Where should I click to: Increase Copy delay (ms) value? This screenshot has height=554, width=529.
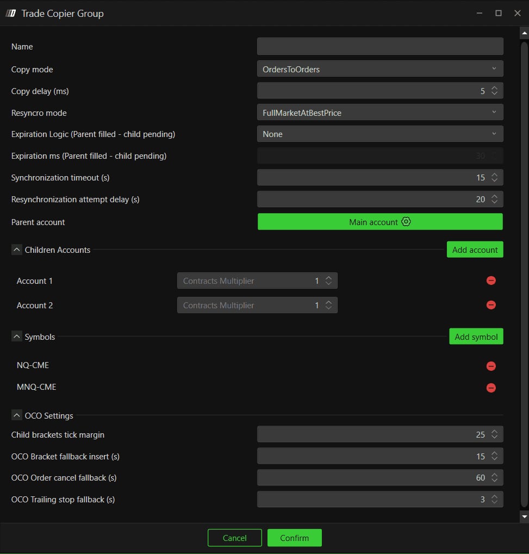tap(494, 88)
